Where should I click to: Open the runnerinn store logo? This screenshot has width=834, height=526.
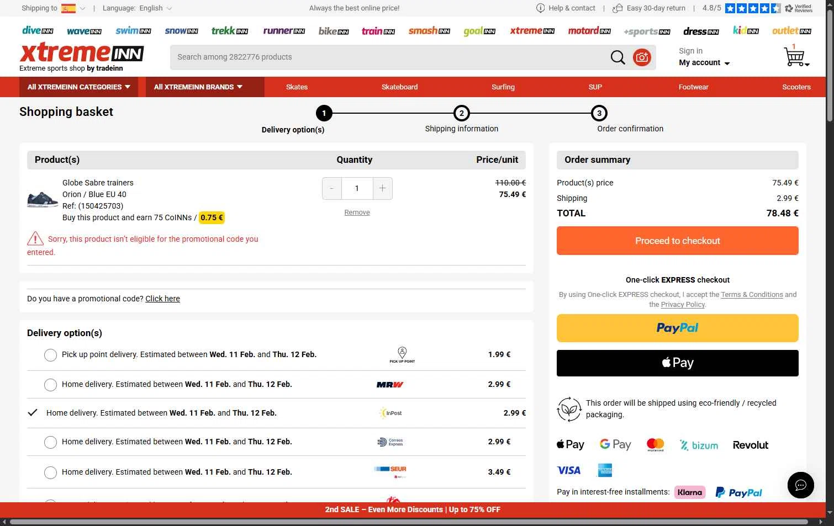284,31
